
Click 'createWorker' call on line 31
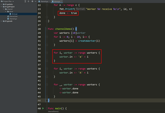point(87,41)
